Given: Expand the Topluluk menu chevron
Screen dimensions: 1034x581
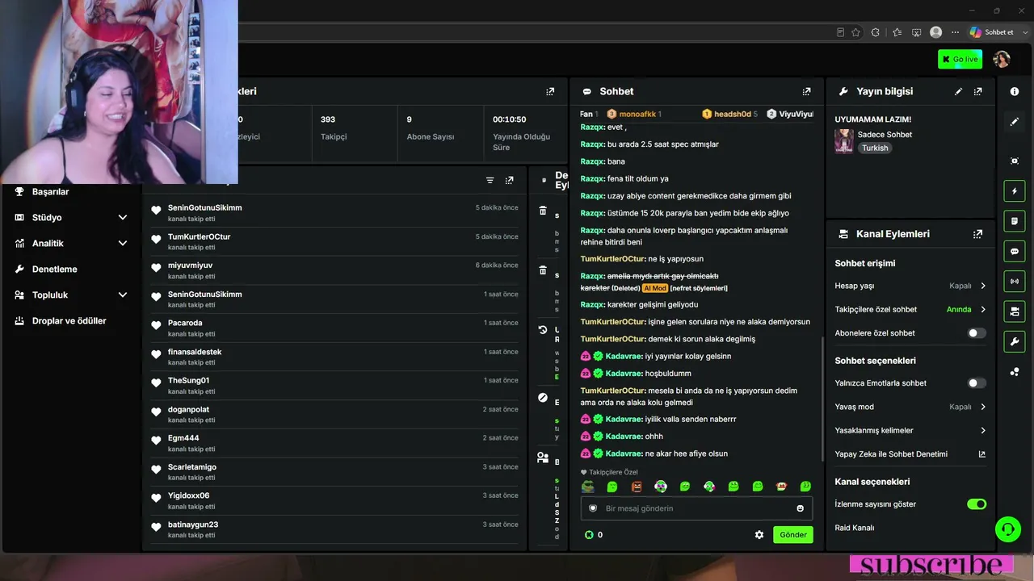Looking at the screenshot, I should [x=123, y=295].
